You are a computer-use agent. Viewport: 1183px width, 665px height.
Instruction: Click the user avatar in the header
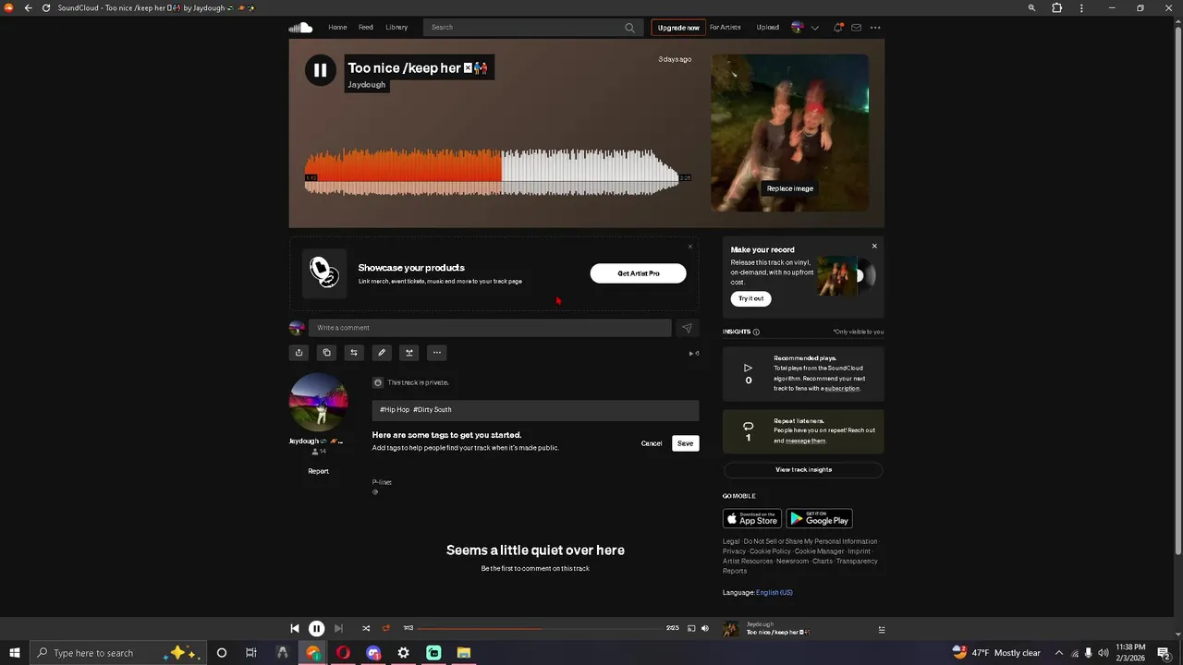tap(798, 28)
